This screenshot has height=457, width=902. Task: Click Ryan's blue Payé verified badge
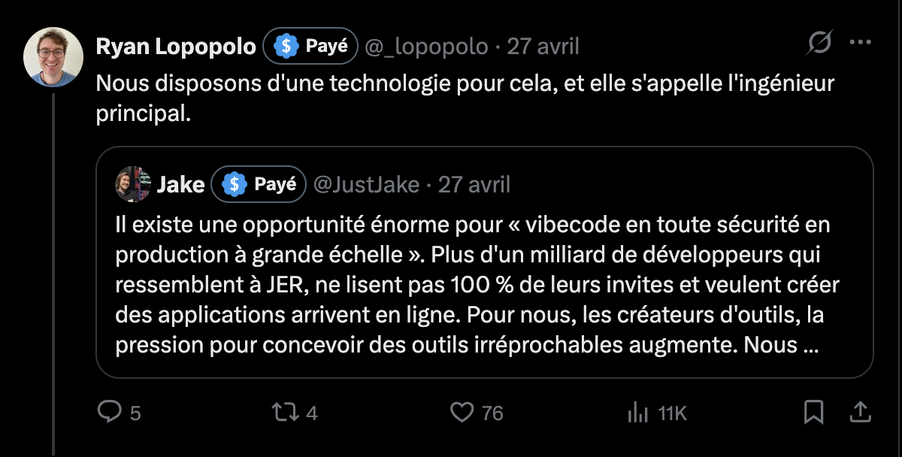[310, 47]
